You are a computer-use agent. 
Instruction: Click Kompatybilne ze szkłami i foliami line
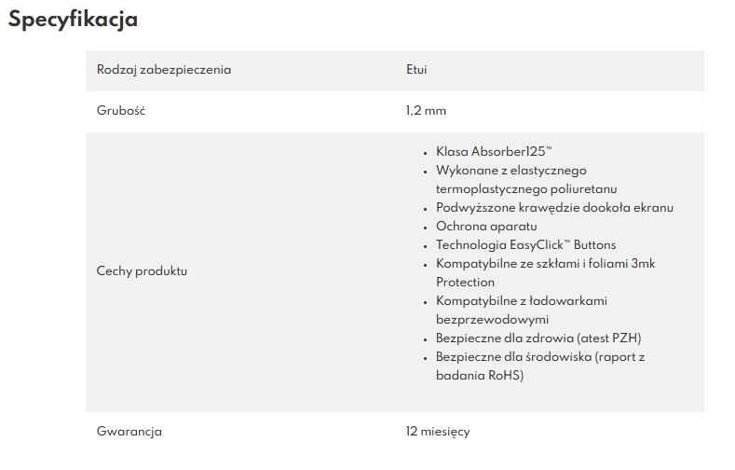[x=546, y=264]
